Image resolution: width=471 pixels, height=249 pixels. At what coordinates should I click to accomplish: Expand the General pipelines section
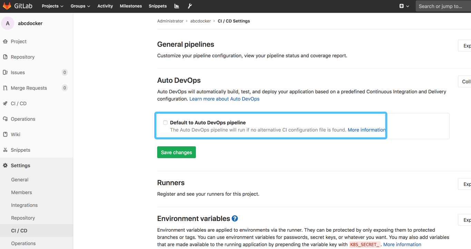tap(465, 46)
